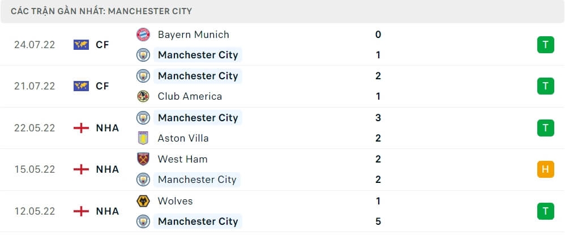Viewport: 565px width, 235px height.
Task: Click the world flag icon for 24.07.22
Action: coord(82,45)
